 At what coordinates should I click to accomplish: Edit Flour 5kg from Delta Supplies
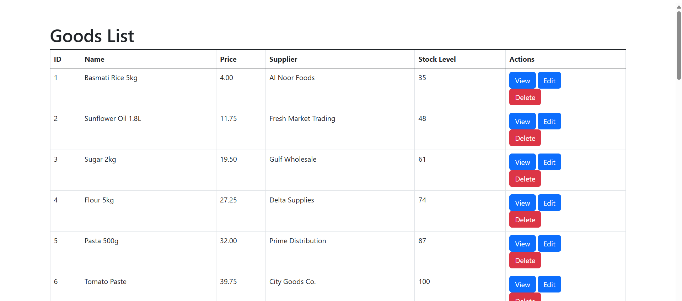[x=549, y=203]
